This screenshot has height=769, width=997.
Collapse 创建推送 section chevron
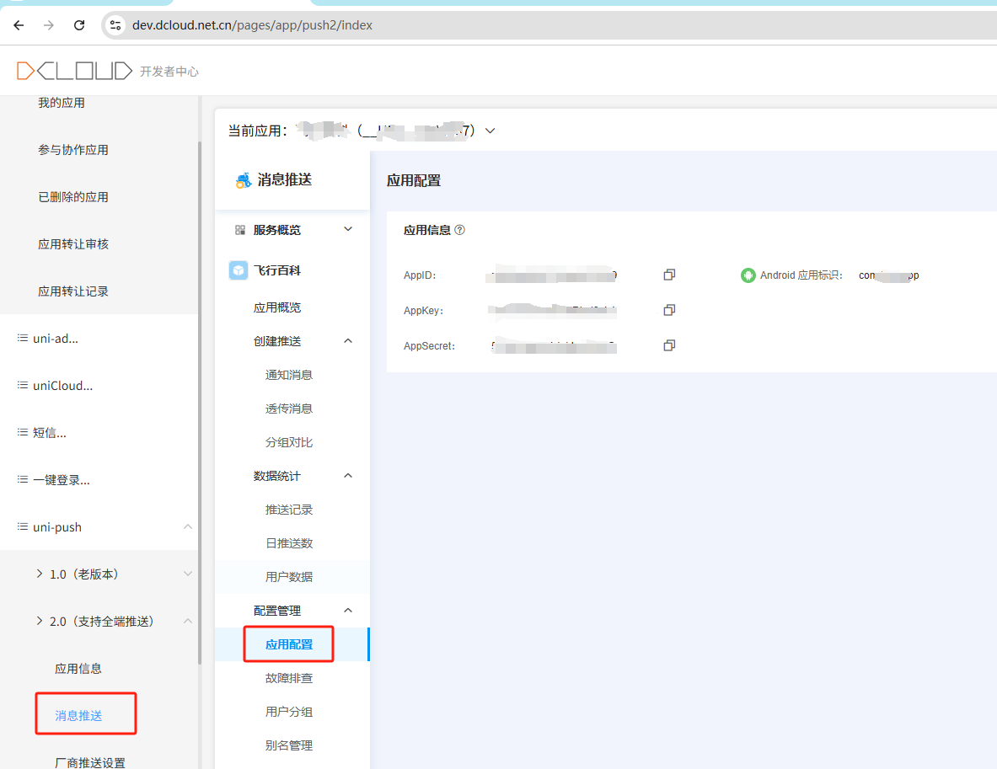pos(348,341)
